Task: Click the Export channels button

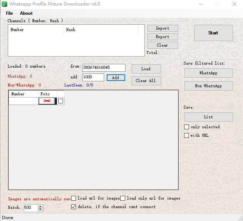Action: (163, 37)
